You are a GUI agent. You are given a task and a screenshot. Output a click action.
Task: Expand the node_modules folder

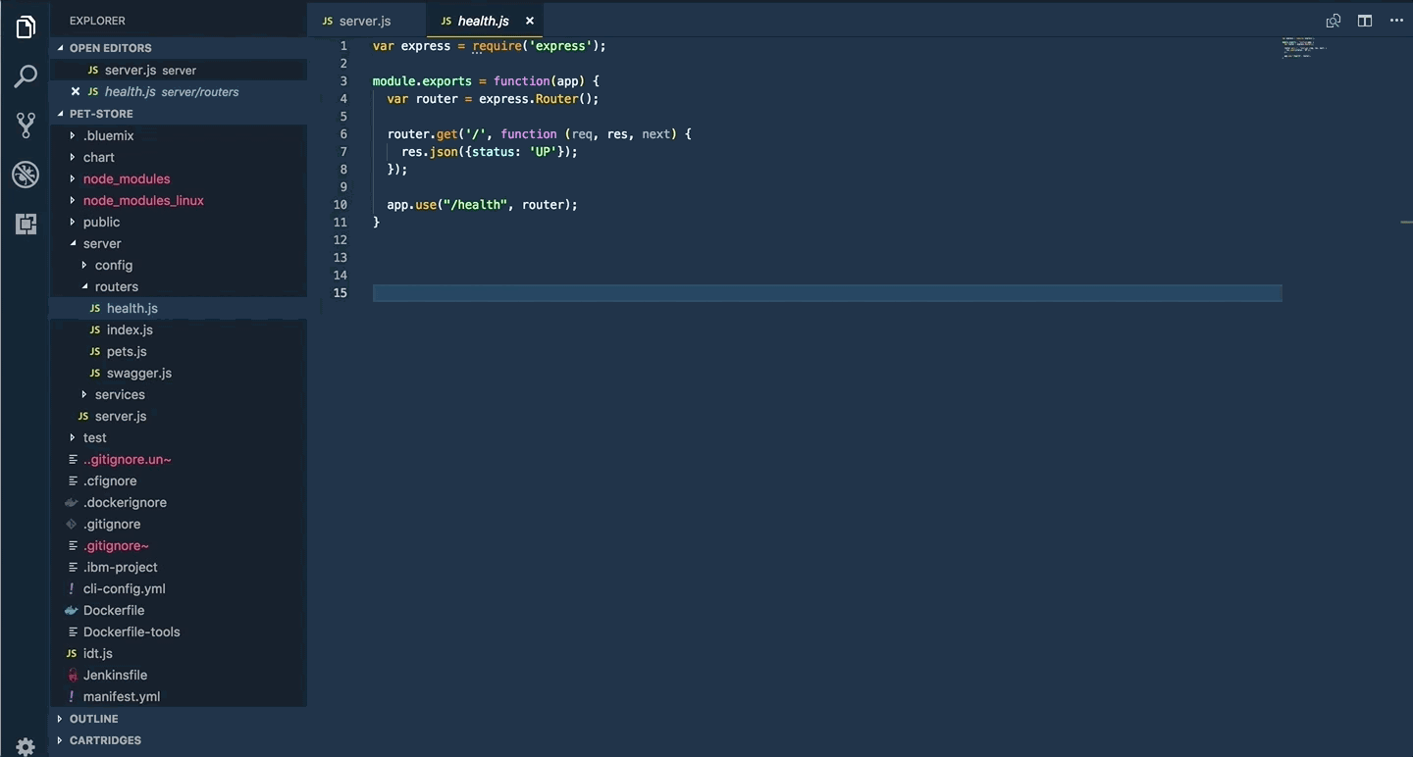point(127,178)
